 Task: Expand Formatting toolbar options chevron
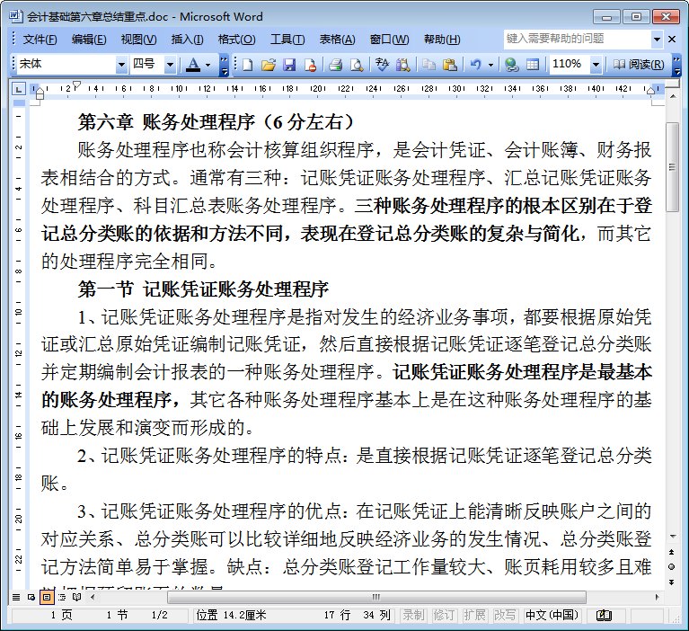(224, 65)
